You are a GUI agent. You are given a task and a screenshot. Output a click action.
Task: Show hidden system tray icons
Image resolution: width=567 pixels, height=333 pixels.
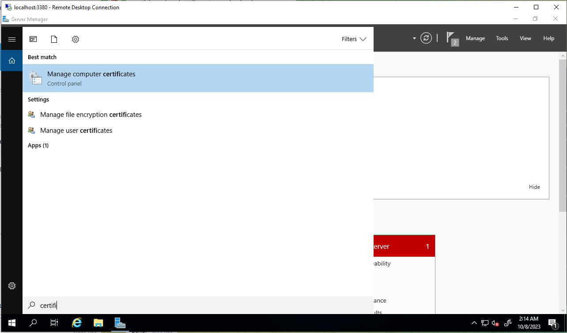474,323
